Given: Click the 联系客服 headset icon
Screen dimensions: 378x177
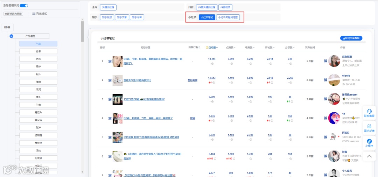Looking at the screenshot, I should 369,111.
